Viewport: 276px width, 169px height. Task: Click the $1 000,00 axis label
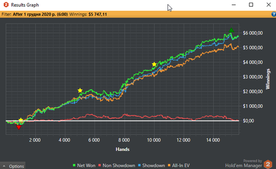click(253, 106)
